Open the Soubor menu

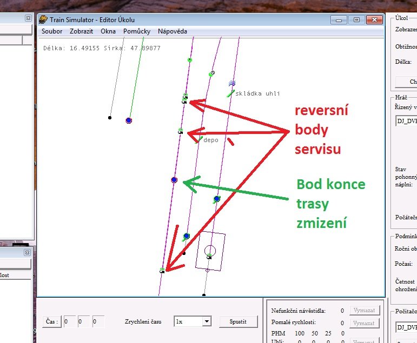click(x=52, y=31)
